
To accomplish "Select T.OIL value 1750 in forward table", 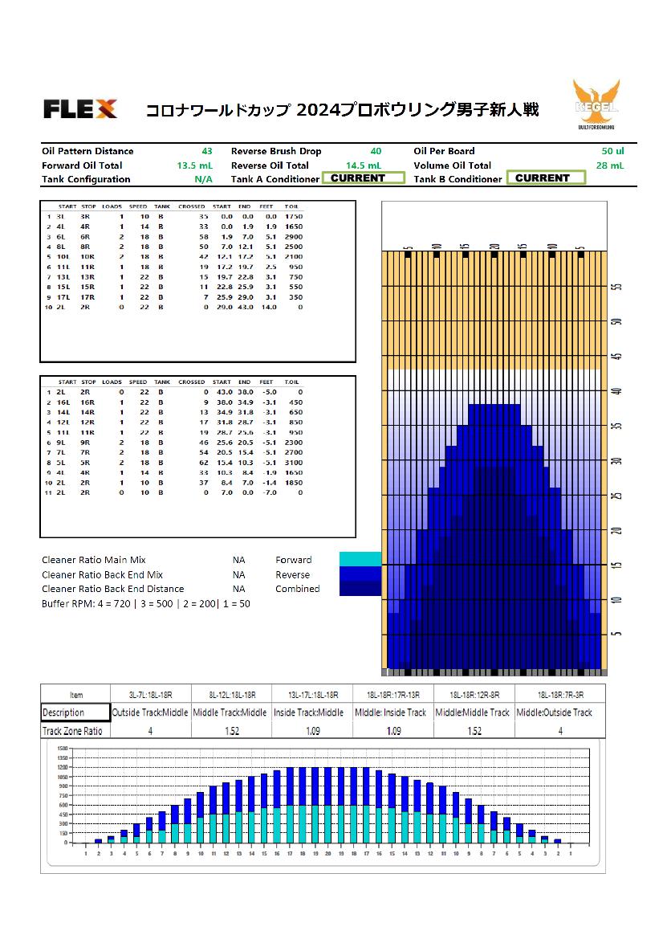I will (x=293, y=217).
